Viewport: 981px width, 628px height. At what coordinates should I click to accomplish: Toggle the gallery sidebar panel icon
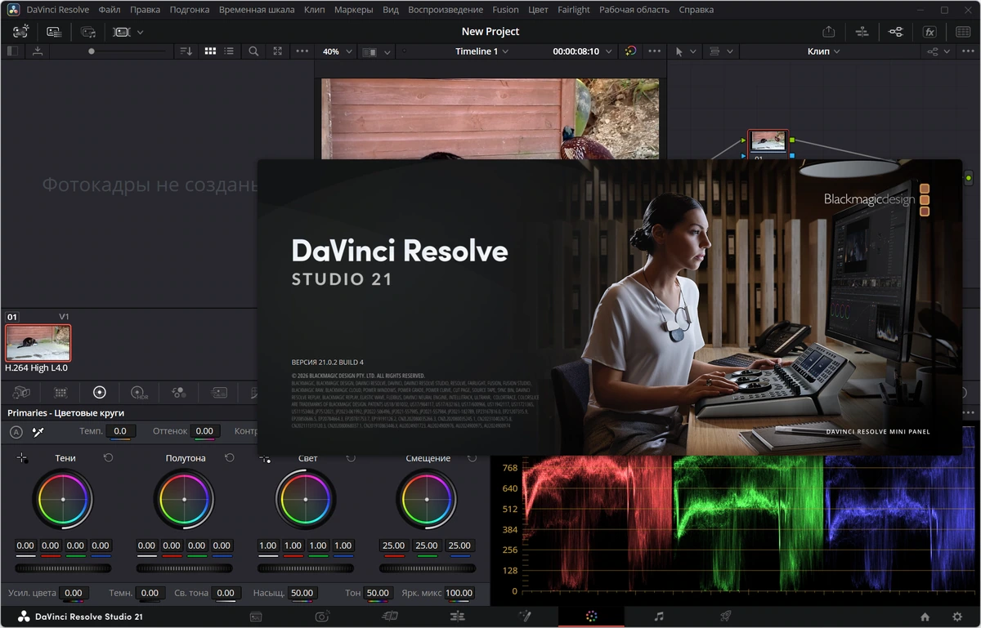[x=12, y=51]
